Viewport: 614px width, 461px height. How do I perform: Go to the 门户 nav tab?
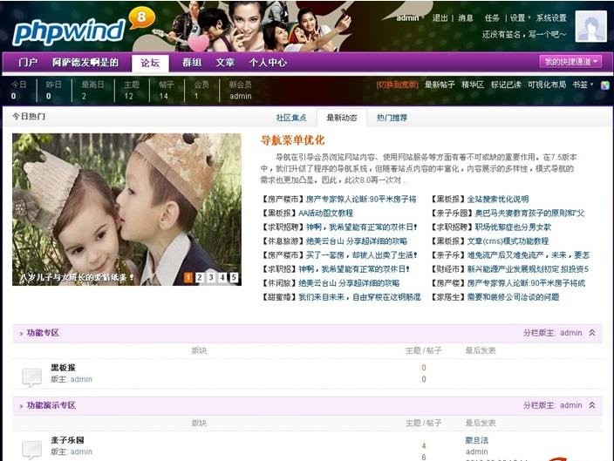point(28,63)
